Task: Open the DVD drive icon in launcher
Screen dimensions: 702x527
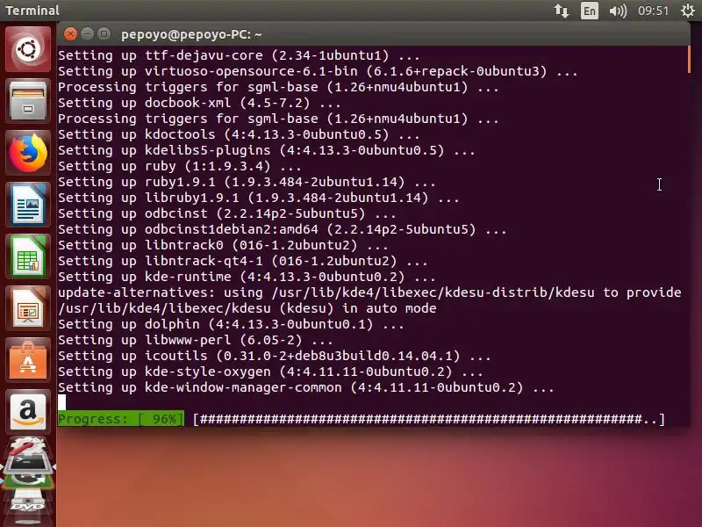Action: (x=28, y=508)
